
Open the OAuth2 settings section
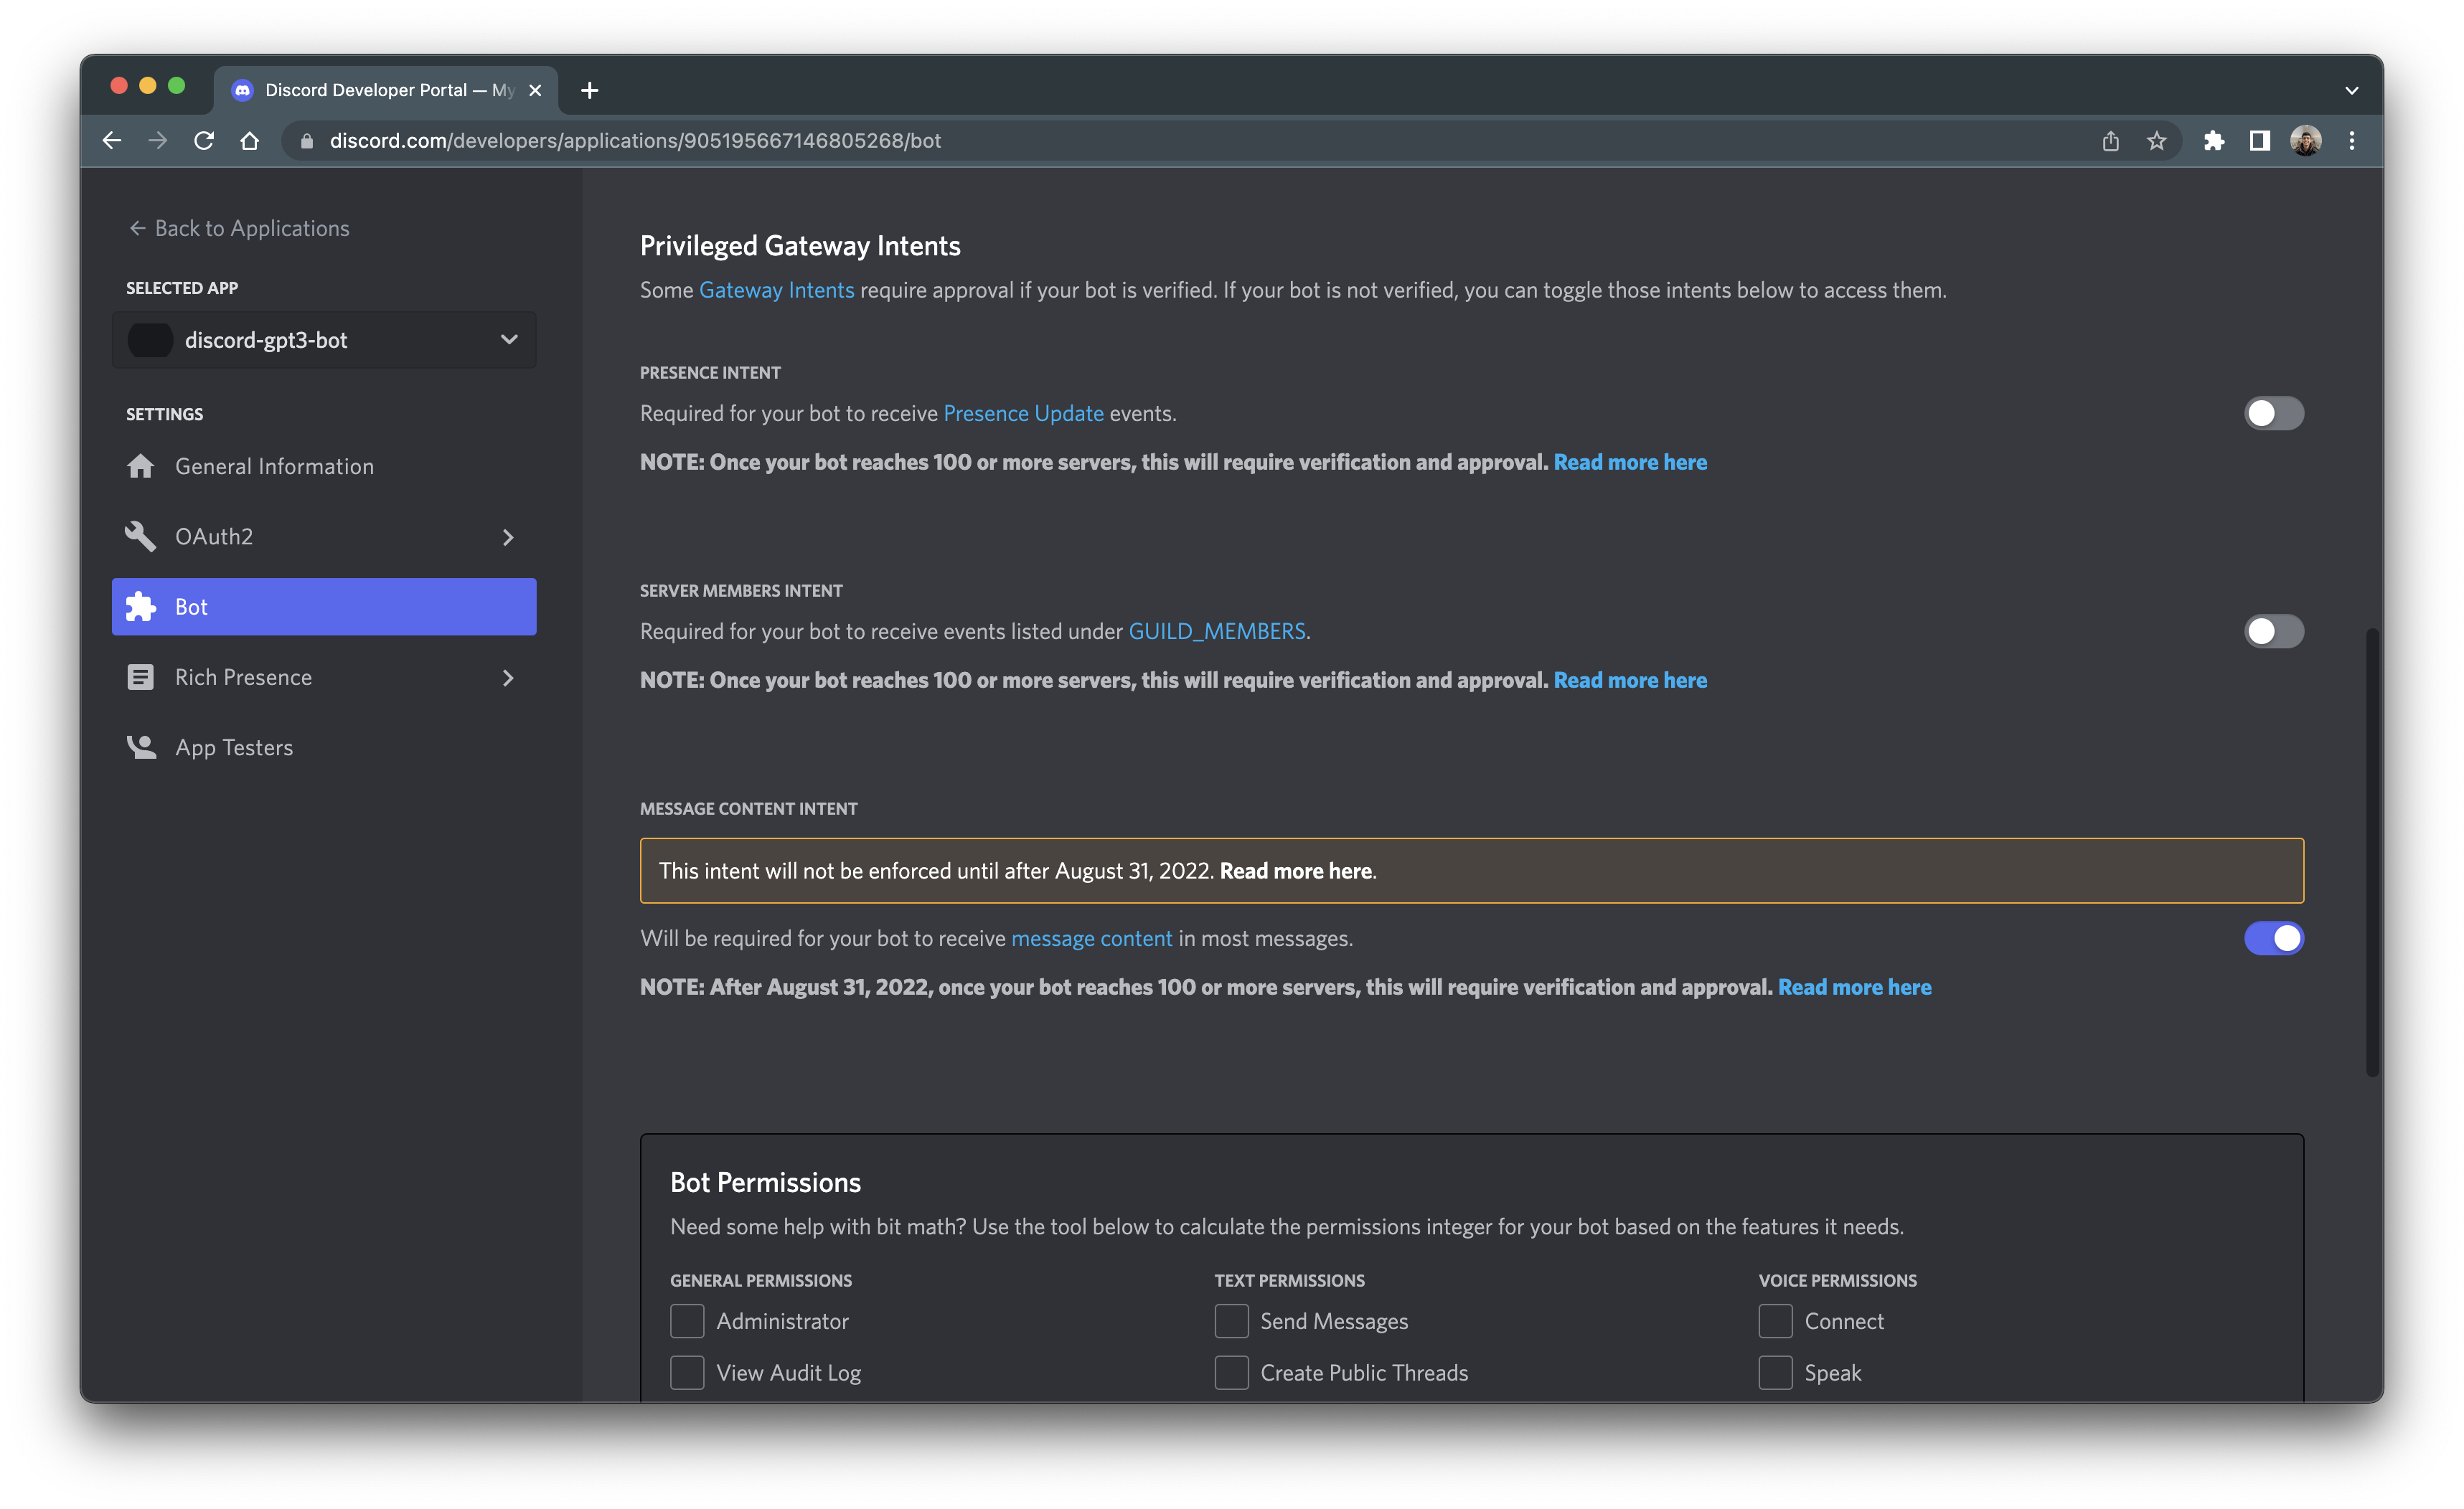coord(324,536)
